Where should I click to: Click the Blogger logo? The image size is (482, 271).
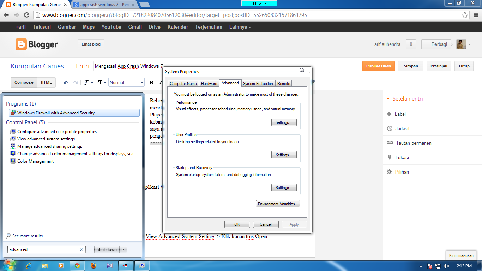[37, 44]
